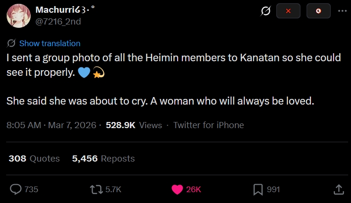The width and height of the screenshot is (351, 203).
Task: Click the repost arrows icon
Action: (96, 189)
